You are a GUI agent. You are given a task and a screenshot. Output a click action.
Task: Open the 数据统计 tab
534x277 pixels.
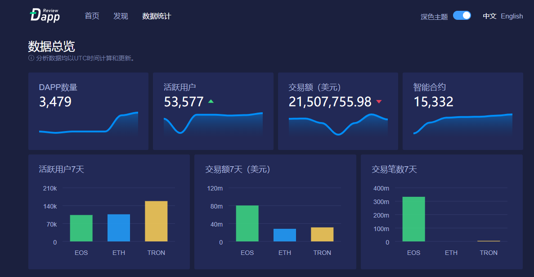(x=156, y=16)
